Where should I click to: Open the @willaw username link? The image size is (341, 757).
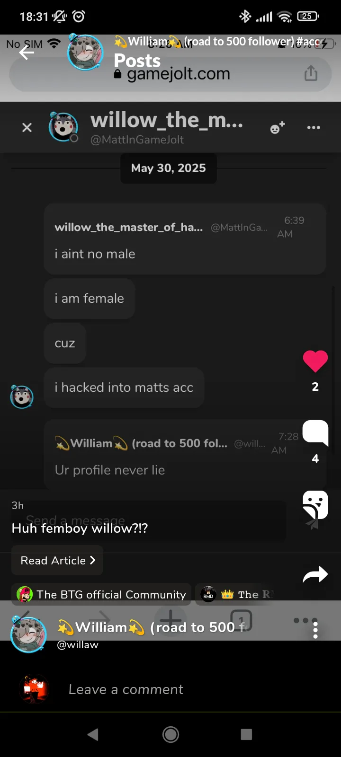pos(78,645)
